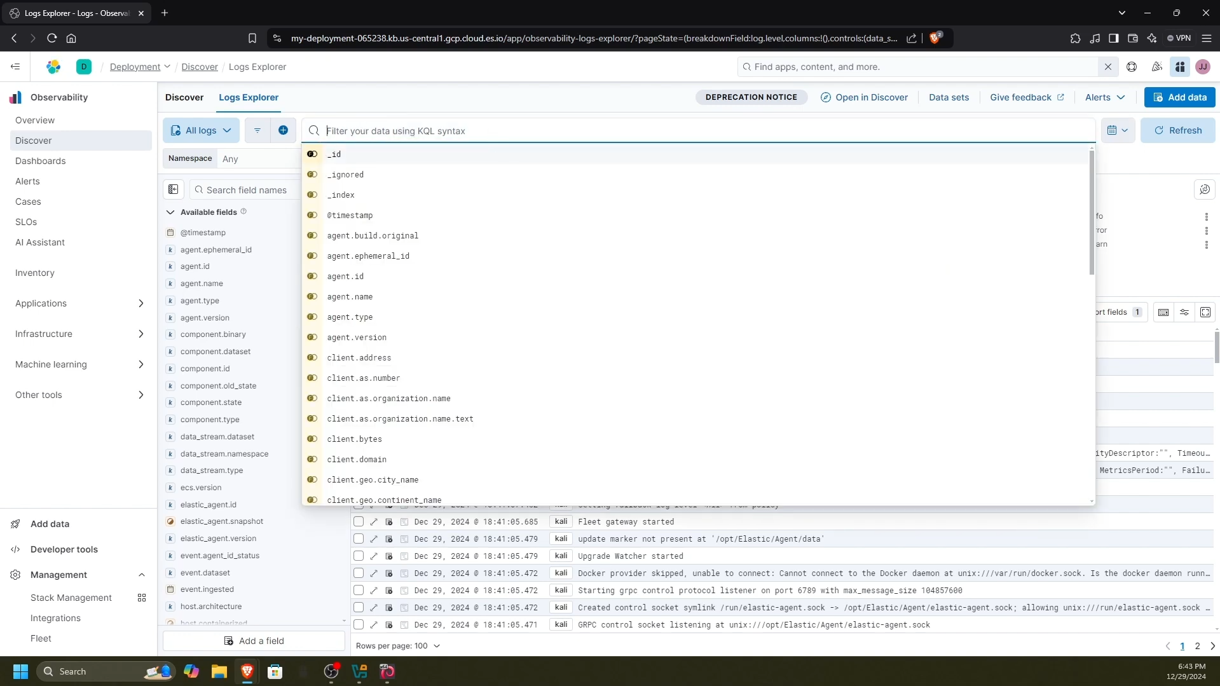Screen dimensions: 1220x686
Task: Open row actions for Upgrade Watcher started
Action: [389, 556]
